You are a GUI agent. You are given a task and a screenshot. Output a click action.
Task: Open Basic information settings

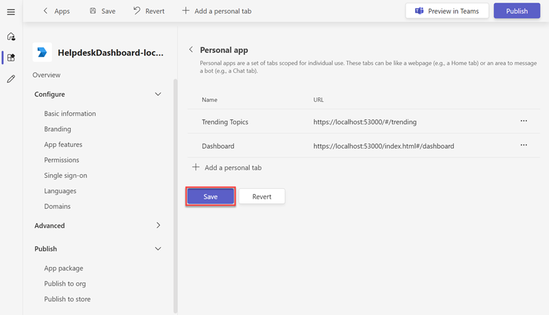click(70, 114)
